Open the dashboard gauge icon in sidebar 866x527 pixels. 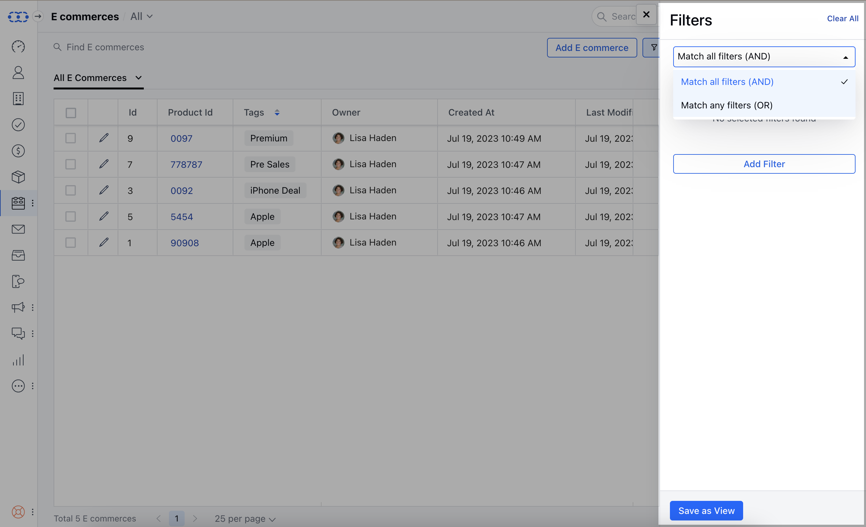[18, 46]
